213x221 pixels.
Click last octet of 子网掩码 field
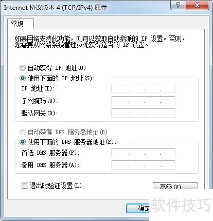tap(168, 101)
